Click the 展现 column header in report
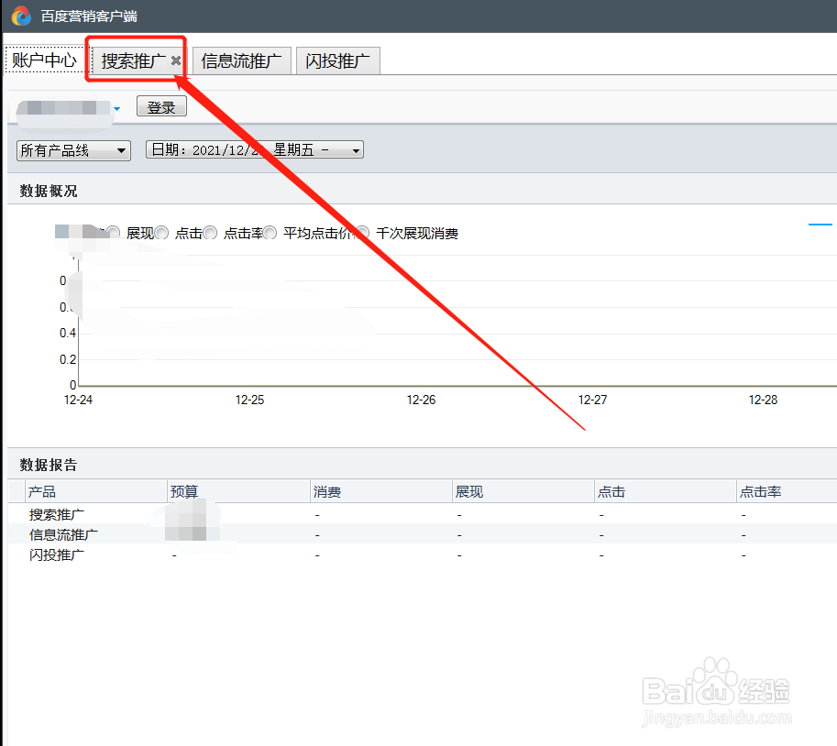Image resolution: width=837 pixels, height=746 pixels. pyautogui.click(x=523, y=491)
